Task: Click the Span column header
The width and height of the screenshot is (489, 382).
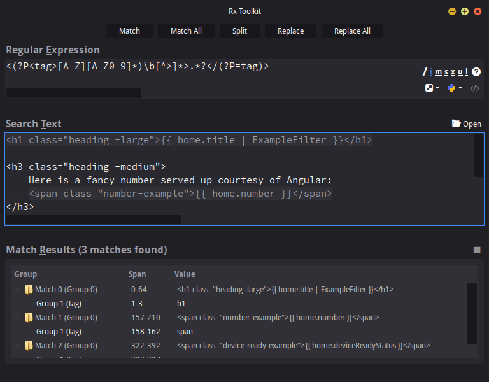Action: [138, 274]
